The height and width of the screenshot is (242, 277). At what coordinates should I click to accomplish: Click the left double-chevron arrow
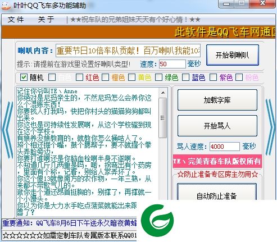tap(8, 130)
